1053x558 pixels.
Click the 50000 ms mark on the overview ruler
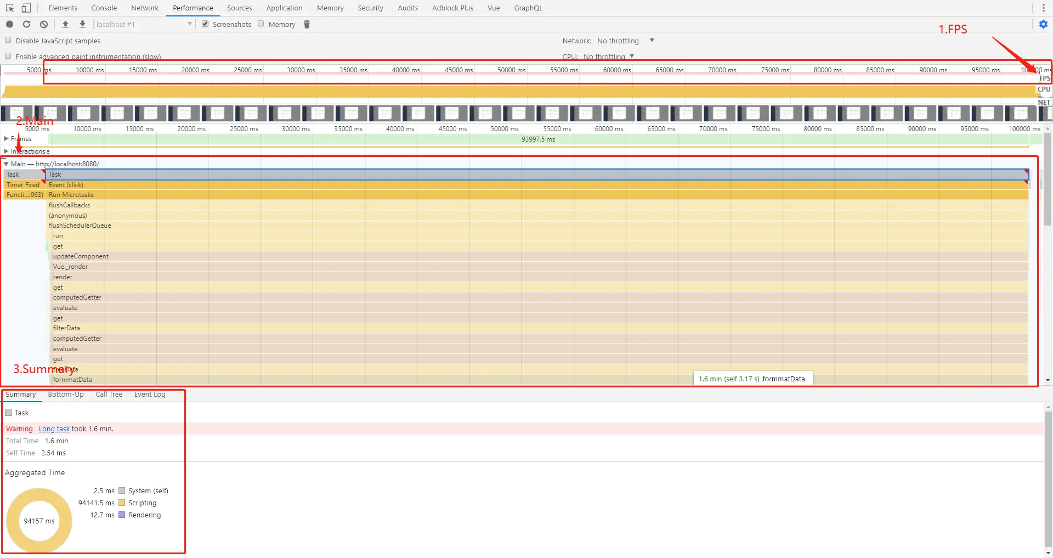click(x=512, y=70)
